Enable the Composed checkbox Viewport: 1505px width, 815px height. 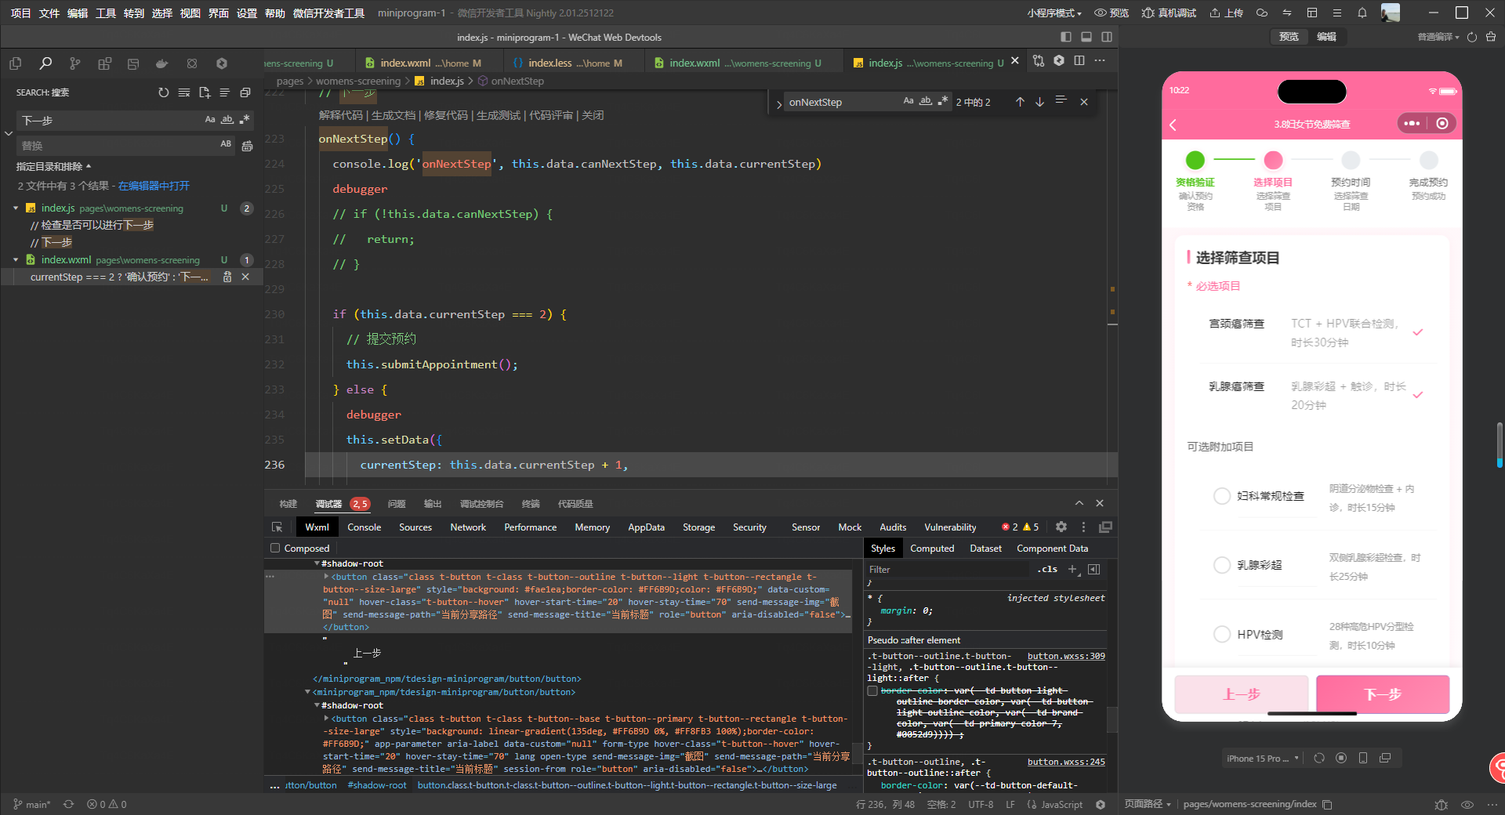coord(275,549)
